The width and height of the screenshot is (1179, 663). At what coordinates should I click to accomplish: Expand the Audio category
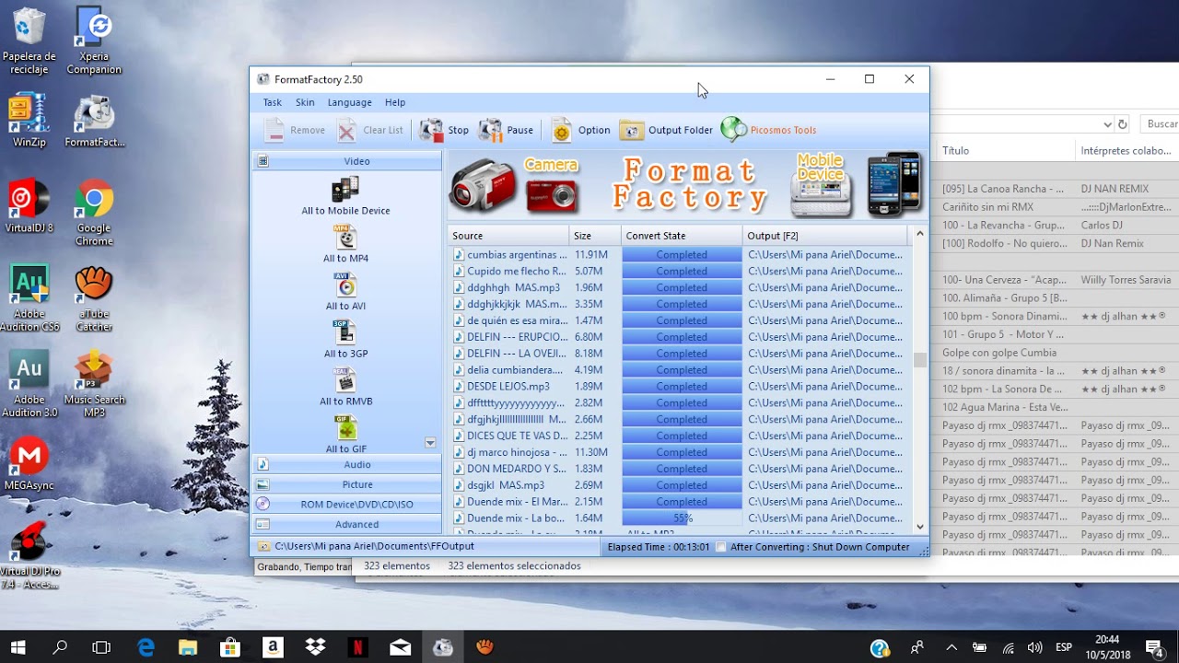347,465
